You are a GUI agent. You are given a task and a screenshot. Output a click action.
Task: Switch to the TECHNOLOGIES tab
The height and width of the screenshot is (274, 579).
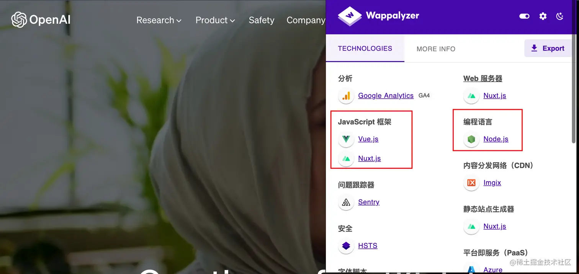point(365,49)
